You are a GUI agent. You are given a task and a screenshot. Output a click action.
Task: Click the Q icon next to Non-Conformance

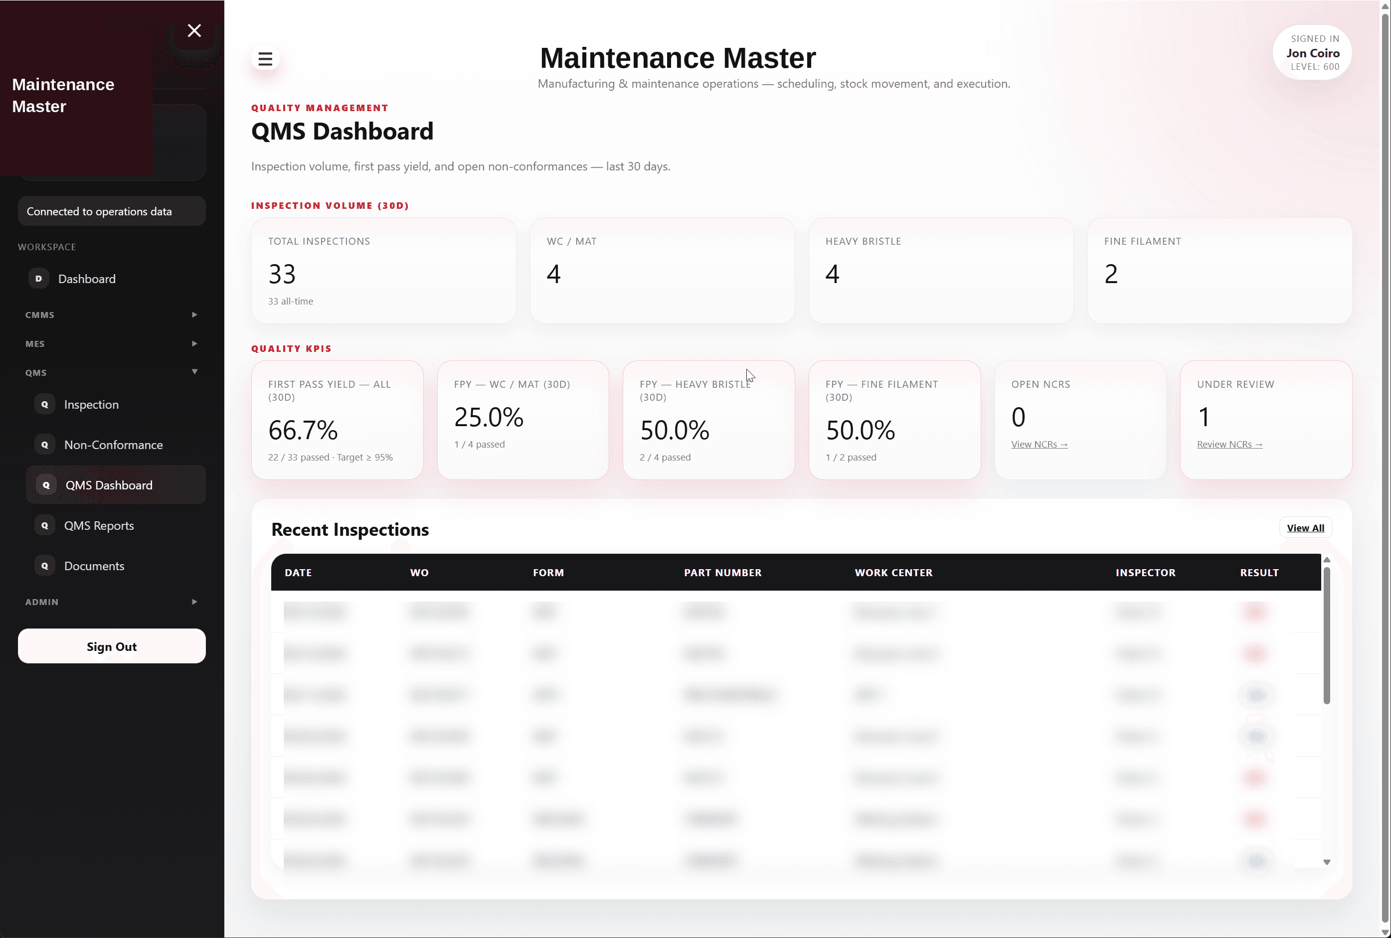click(x=45, y=445)
